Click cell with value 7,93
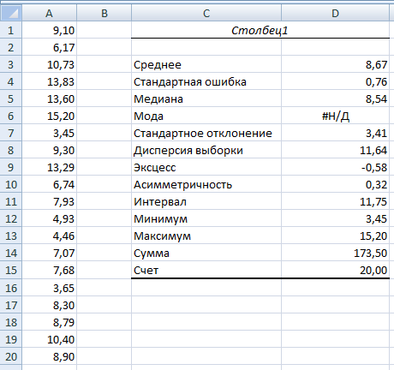 click(x=49, y=201)
